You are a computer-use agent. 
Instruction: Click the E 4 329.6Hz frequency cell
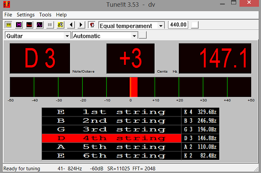point(201,112)
